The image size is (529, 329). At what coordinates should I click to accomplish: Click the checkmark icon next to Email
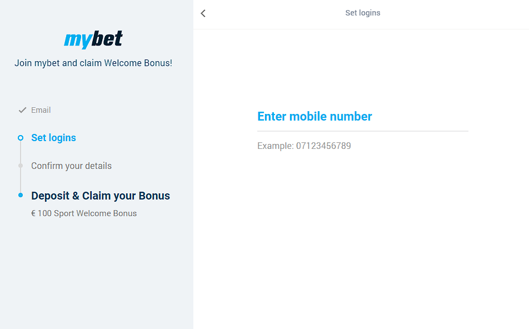(22, 110)
